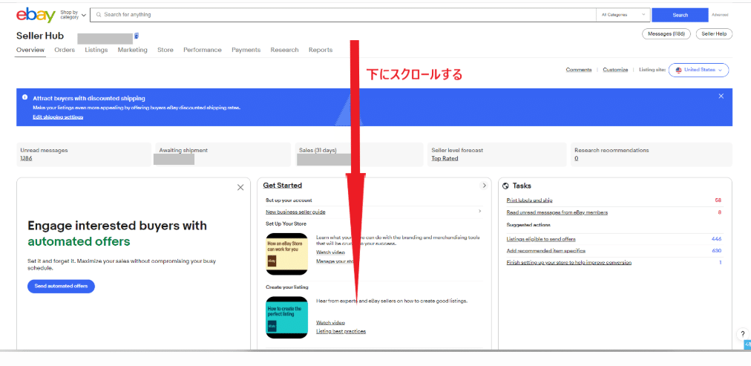Click the small badge icon beside username

coord(137,36)
